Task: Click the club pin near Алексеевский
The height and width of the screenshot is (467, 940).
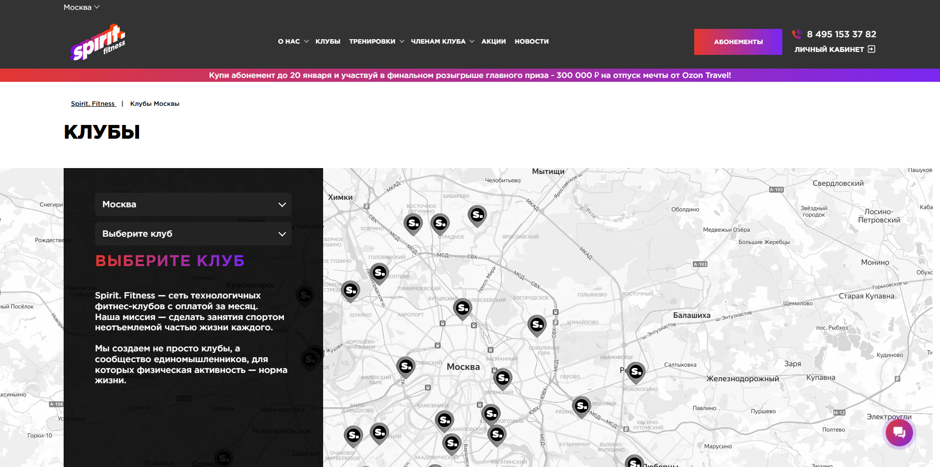Action: (x=463, y=308)
